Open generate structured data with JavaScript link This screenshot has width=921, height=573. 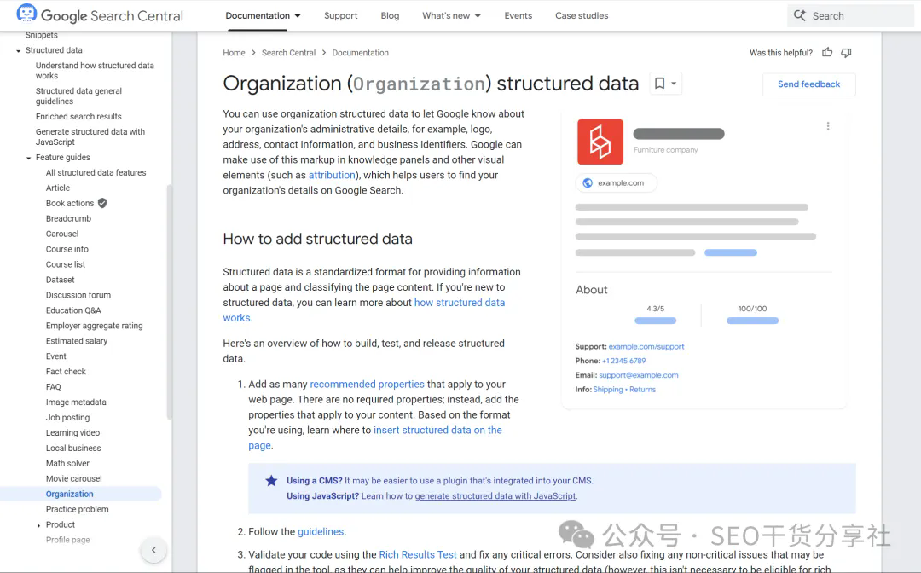[495, 496]
